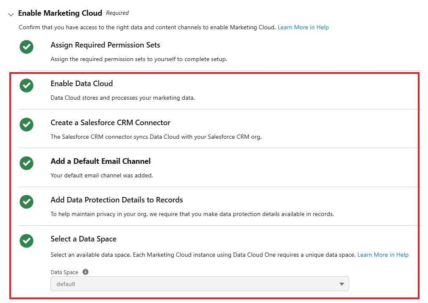Collapse the Enable Marketing Cloud section chevron

point(11,14)
